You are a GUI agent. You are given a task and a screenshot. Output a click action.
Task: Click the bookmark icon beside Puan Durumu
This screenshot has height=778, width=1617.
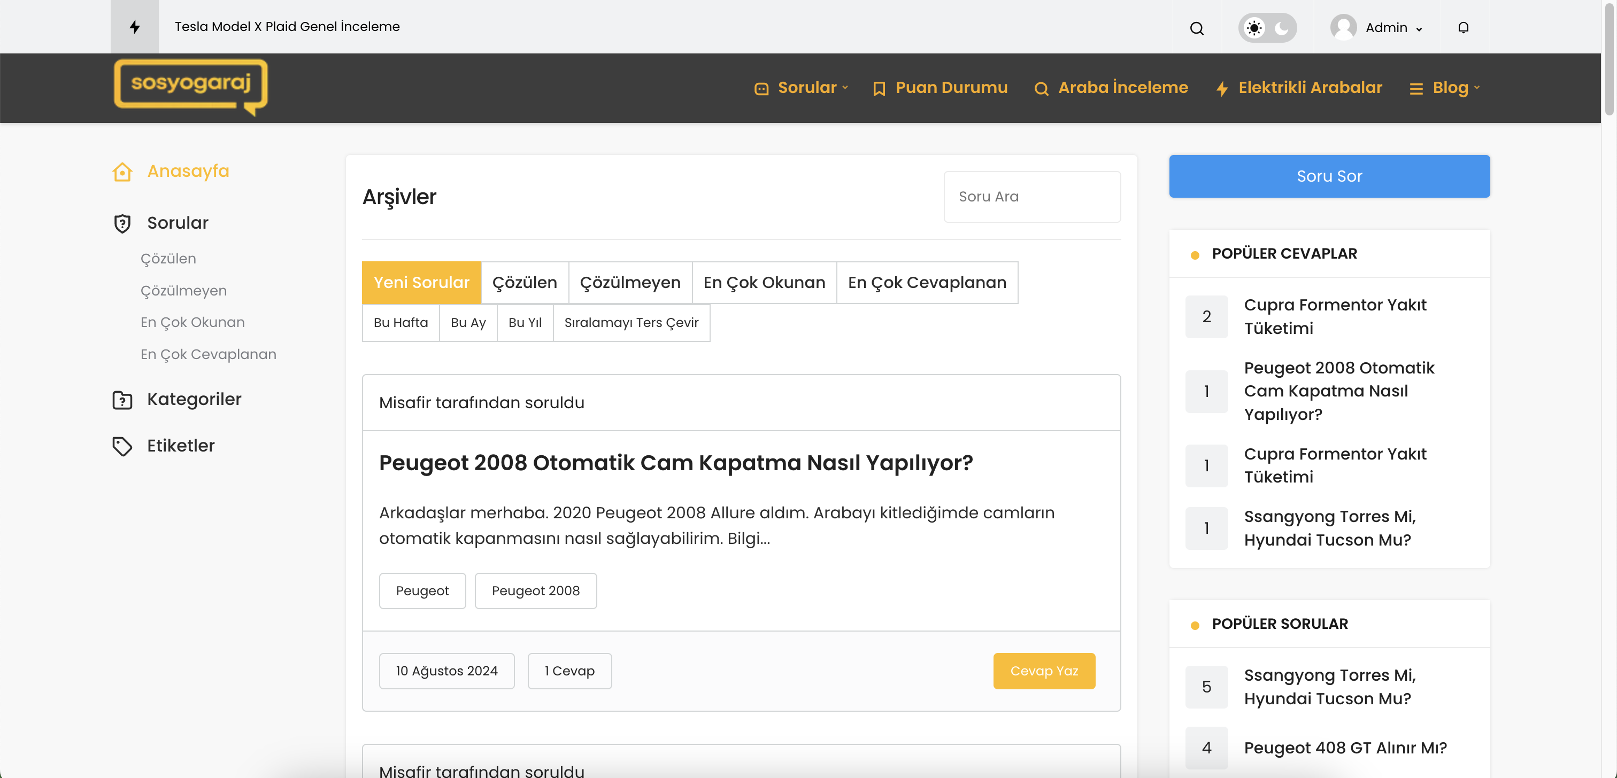[879, 89]
